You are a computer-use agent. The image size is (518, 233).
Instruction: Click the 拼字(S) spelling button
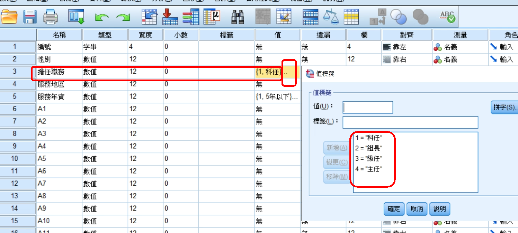point(504,108)
